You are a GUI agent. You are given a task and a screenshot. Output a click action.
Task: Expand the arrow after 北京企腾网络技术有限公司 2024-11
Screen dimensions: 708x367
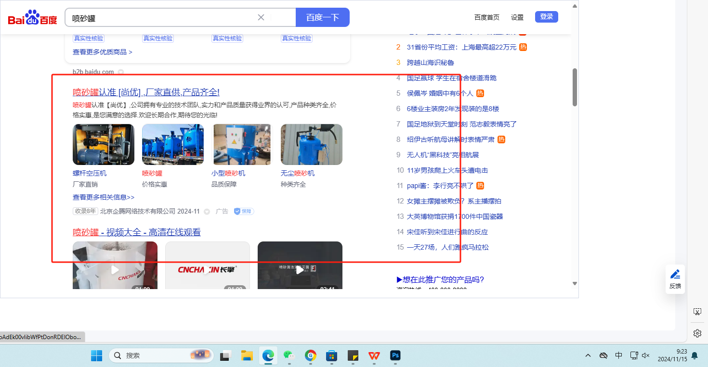(207, 212)
